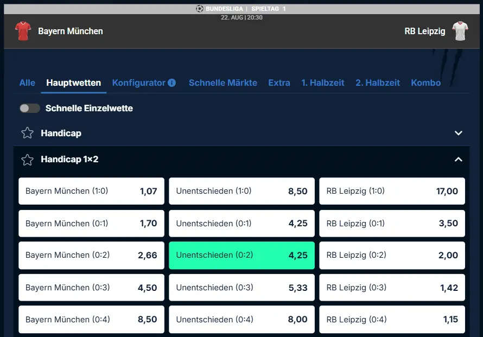Pick Unentschieden (0:4) odds 8,00
This screenshot has width=483, height=337.
(x=242, y=320)
